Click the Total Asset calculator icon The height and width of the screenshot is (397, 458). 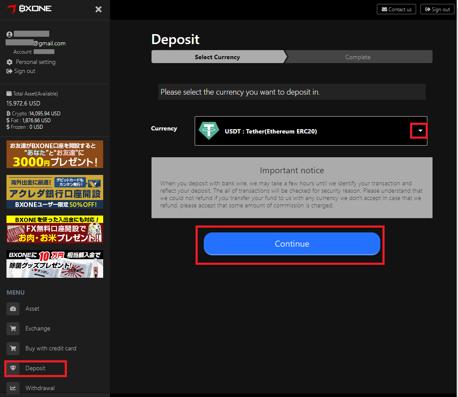coord(9,93)
